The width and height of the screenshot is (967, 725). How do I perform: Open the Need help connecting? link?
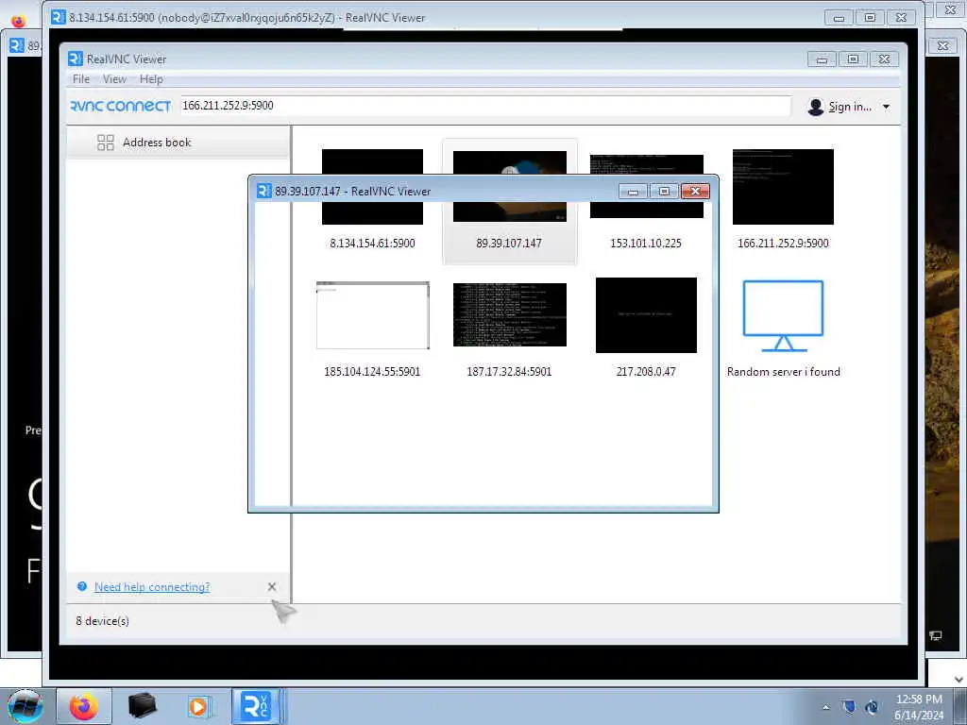[x=152, y=587]
